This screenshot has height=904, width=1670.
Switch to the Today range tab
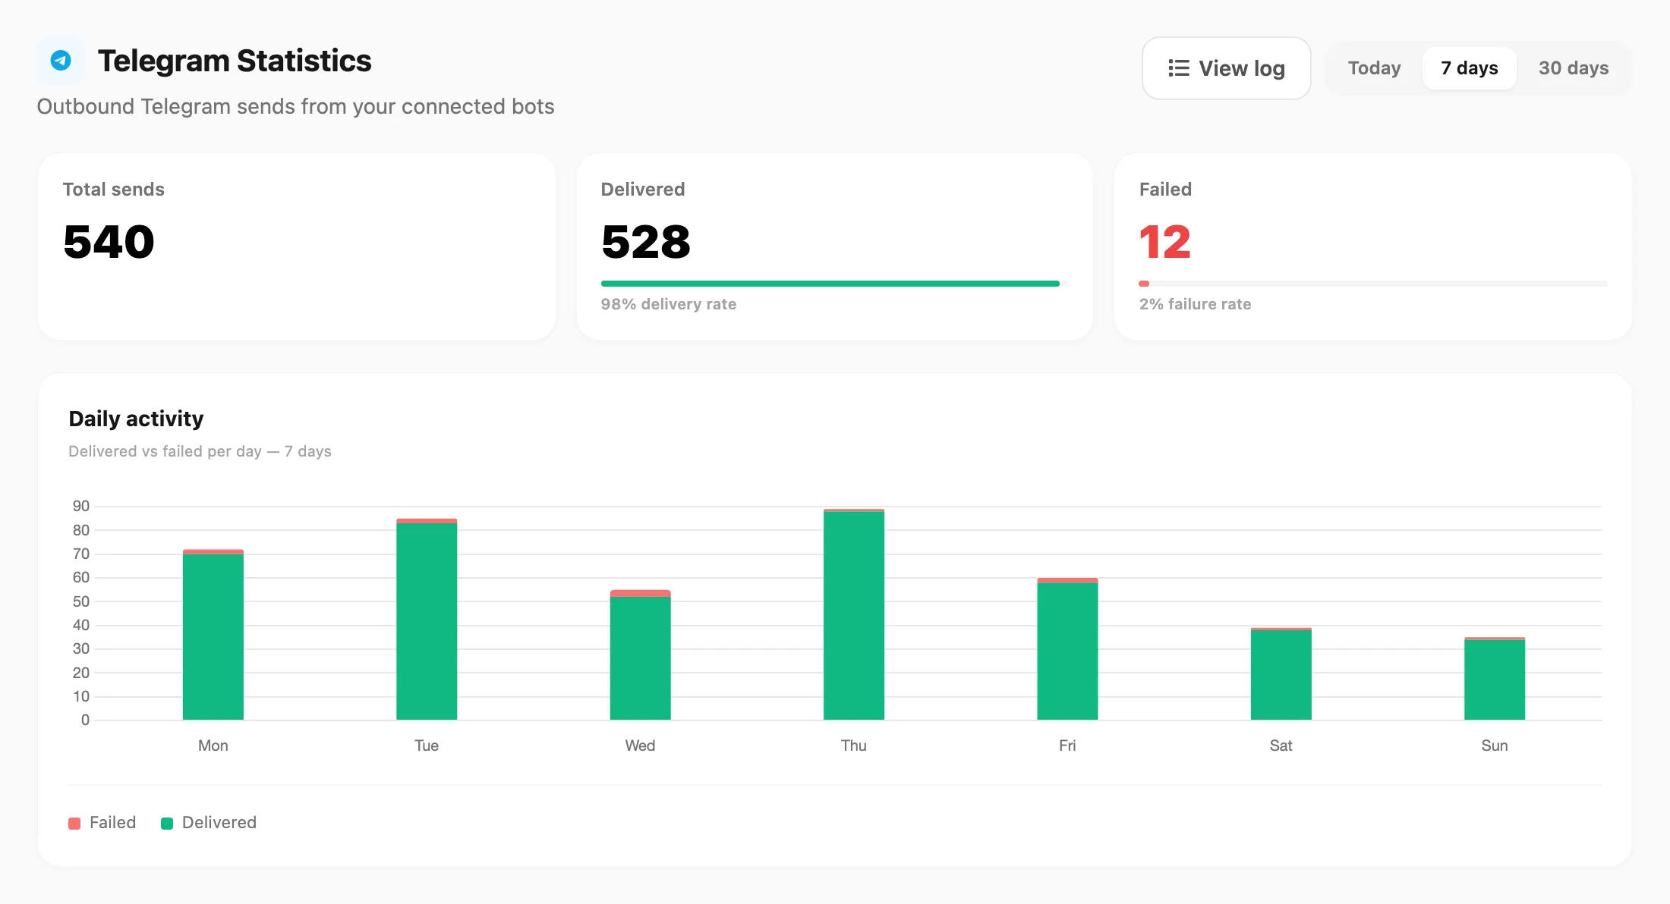[1374, 68]
